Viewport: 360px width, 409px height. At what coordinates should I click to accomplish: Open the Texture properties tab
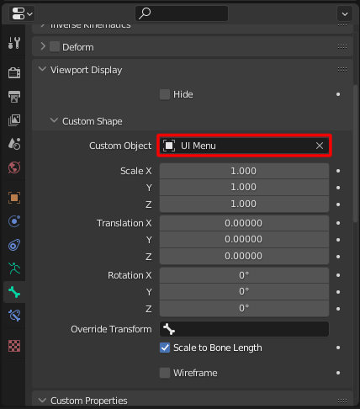coord(14,346)
